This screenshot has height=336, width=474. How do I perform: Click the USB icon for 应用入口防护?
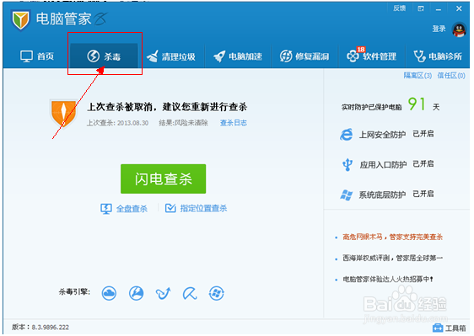[347, 164]
